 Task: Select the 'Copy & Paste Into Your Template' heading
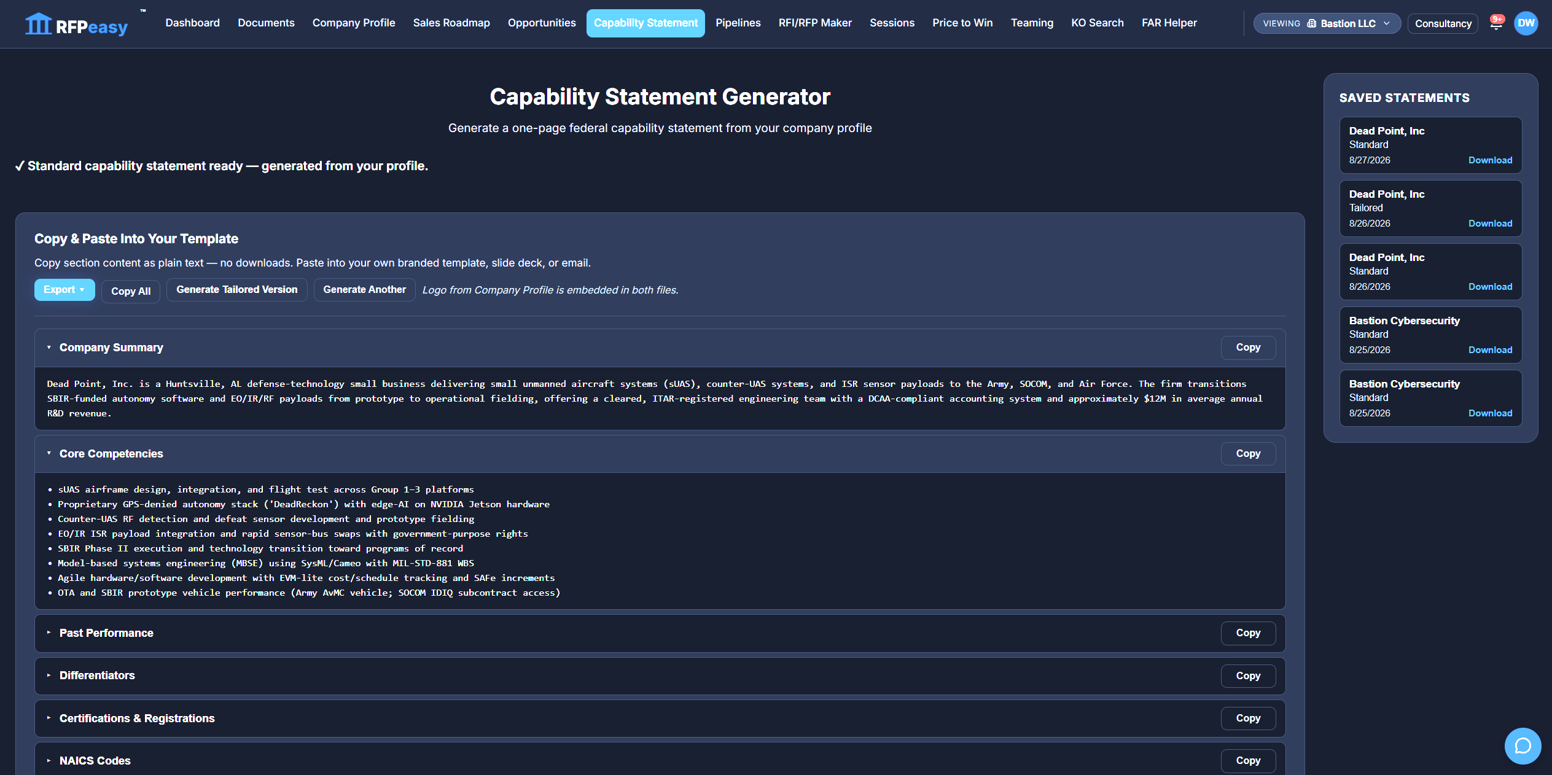pyautogui.click(x=136, y=239)
